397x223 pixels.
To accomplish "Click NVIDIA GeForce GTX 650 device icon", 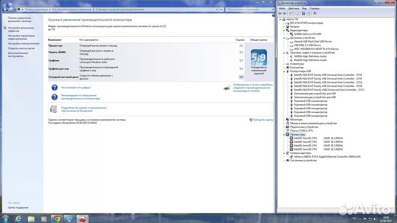I will 292,34.
